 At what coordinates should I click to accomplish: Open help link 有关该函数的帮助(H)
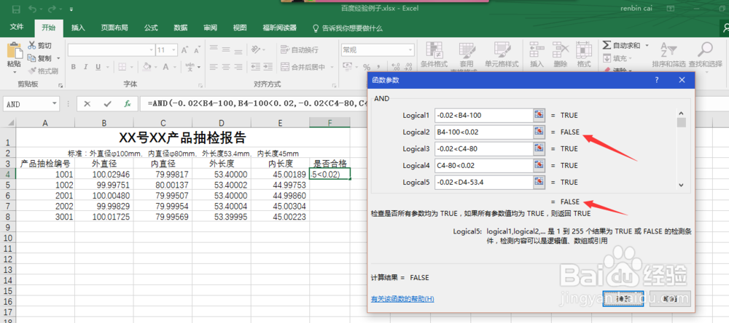[x=402, y=299]
